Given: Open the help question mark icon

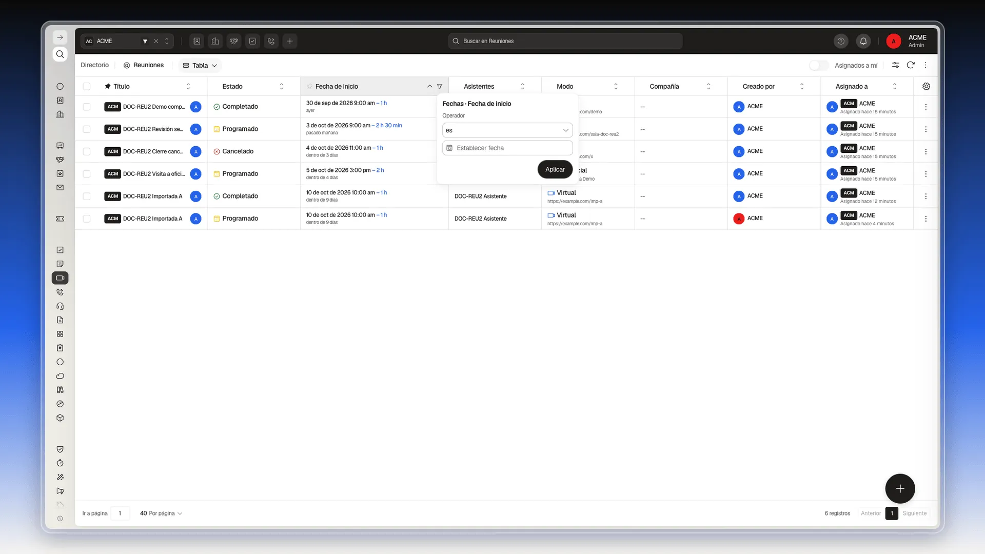Looking at the screenshot, I should tap(841, 41).
